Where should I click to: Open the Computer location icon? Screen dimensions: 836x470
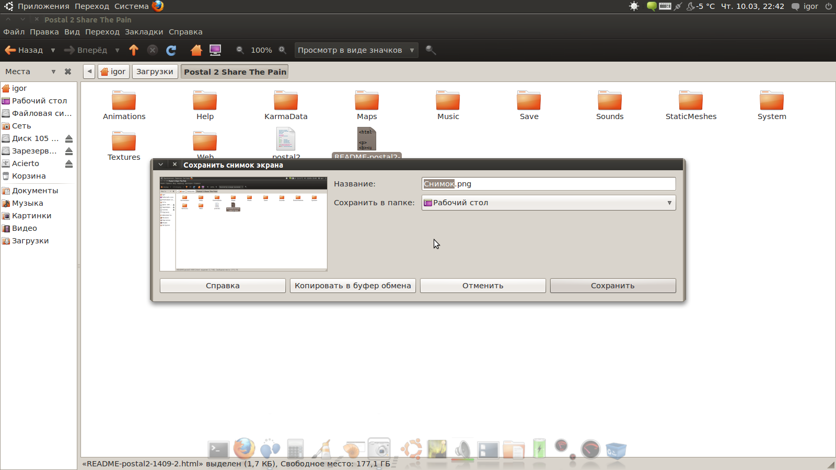(215, 50)
